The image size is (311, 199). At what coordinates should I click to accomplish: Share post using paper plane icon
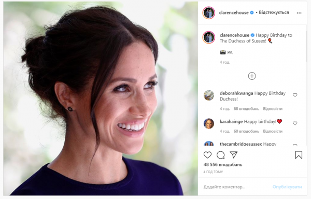coord(234,155)
